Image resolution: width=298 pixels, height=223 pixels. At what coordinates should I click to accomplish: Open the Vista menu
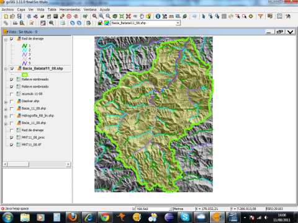tap(40, 9)
